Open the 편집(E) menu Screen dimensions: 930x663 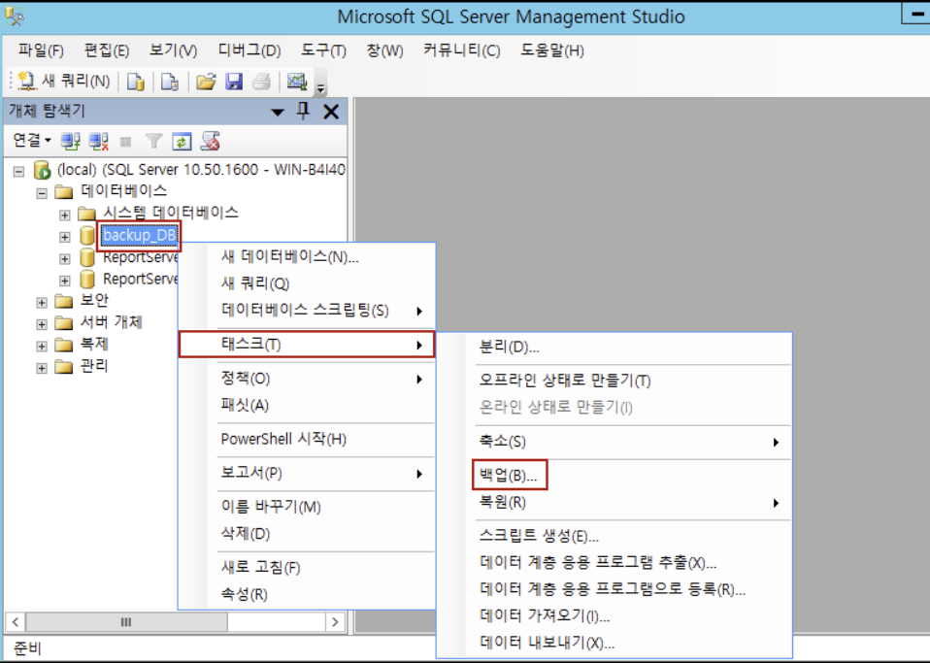(x=107, y=50)
